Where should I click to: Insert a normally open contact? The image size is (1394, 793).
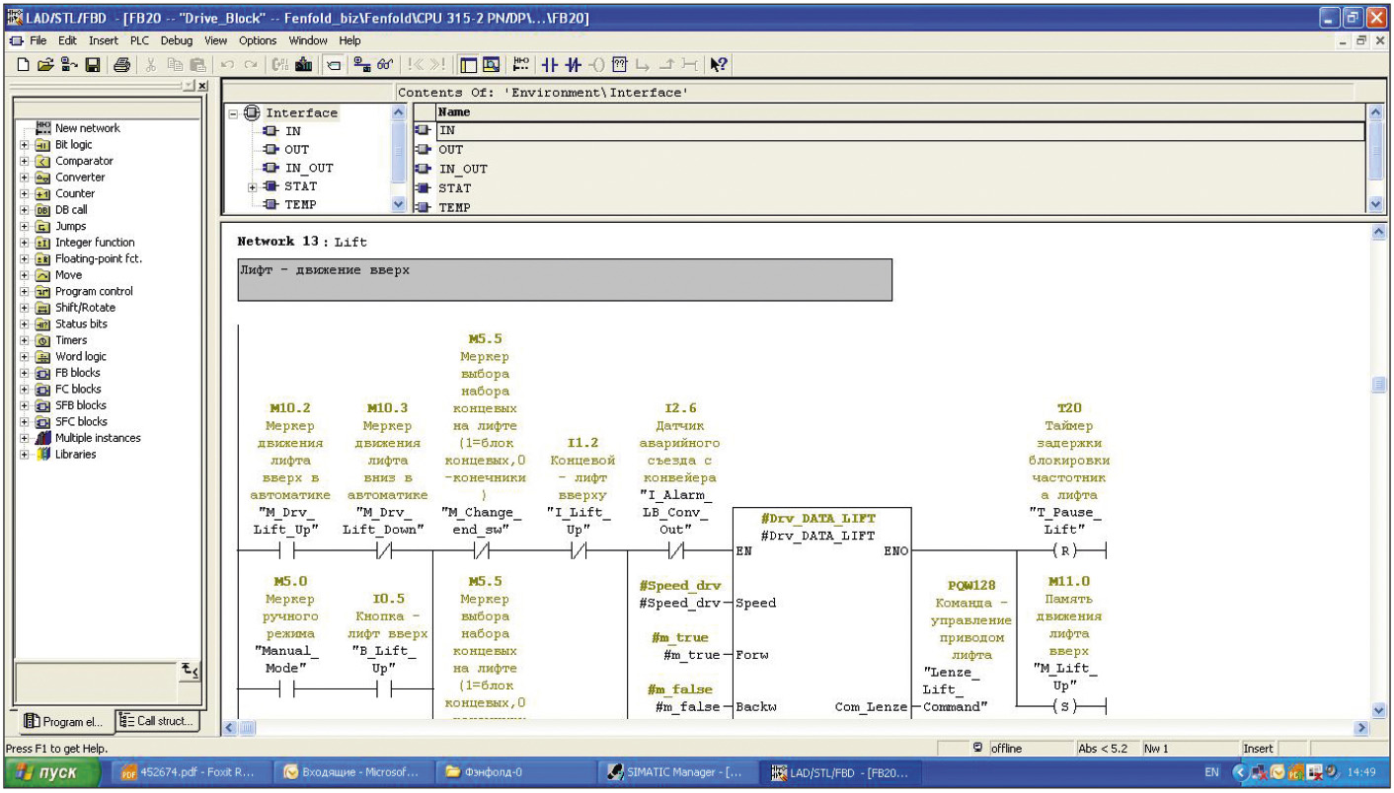click(x=550, y=65)
